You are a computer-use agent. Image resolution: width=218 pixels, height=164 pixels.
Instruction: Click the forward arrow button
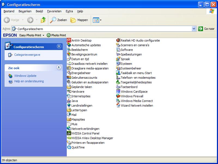(30, 20)
